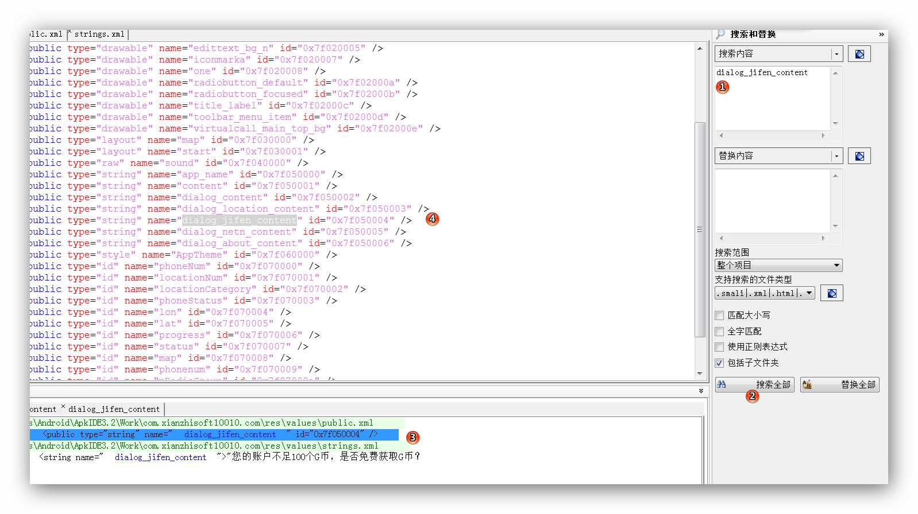918x514 pixels.
Task: Open the 搜索范围 整个项目 dropdown
Action: pyautogui.click(x=778, y=265)
